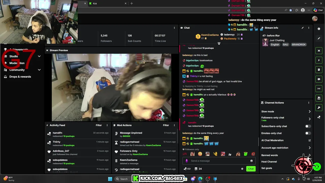Click the shop icon showing 24
Screen dimensions: 325x183
198,169
